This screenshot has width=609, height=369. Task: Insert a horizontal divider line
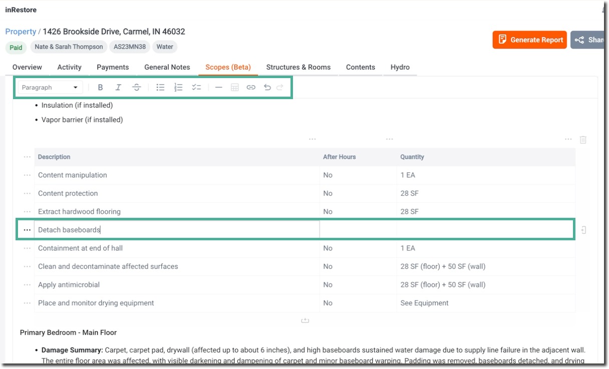[x=218, y=88]
